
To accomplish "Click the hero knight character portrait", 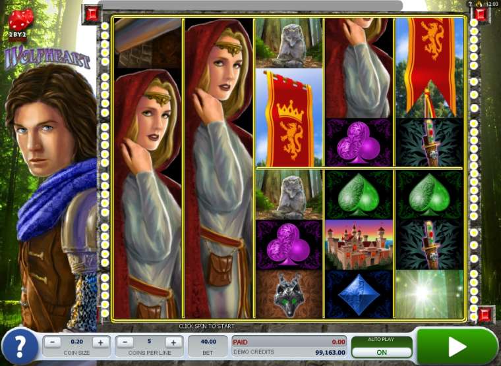I will (x=51, y=198).
